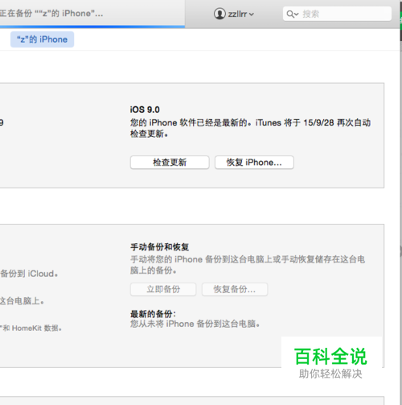Screen dimensions: 402x405
Task: Click the 恢复备份... button
Action: [235, 289]
